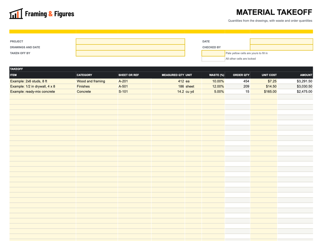Viewport: 322px width, 241px height.
Task: Select cell 'Example: 2x6 studs, 8 ft'
Action: (x=43, y=81)
